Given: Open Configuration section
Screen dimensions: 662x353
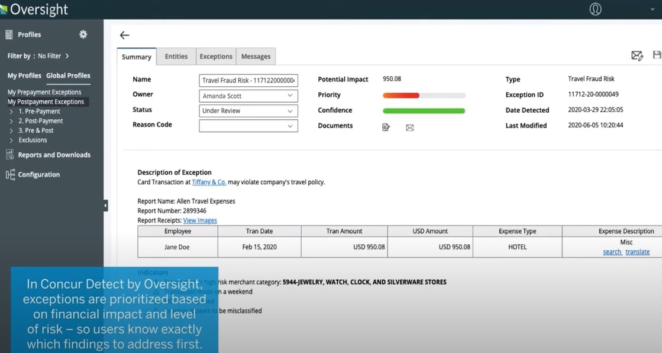Looking at the screenshot, I should (x=39, y=174).
